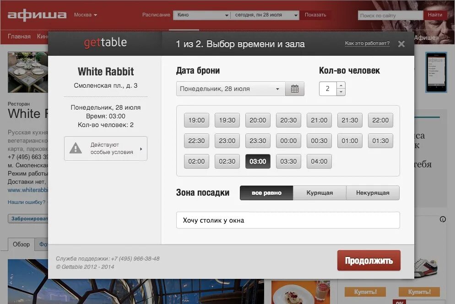455x304 pixels.
Task: Go to Главная in site navigation
Action: click(19, 37)
